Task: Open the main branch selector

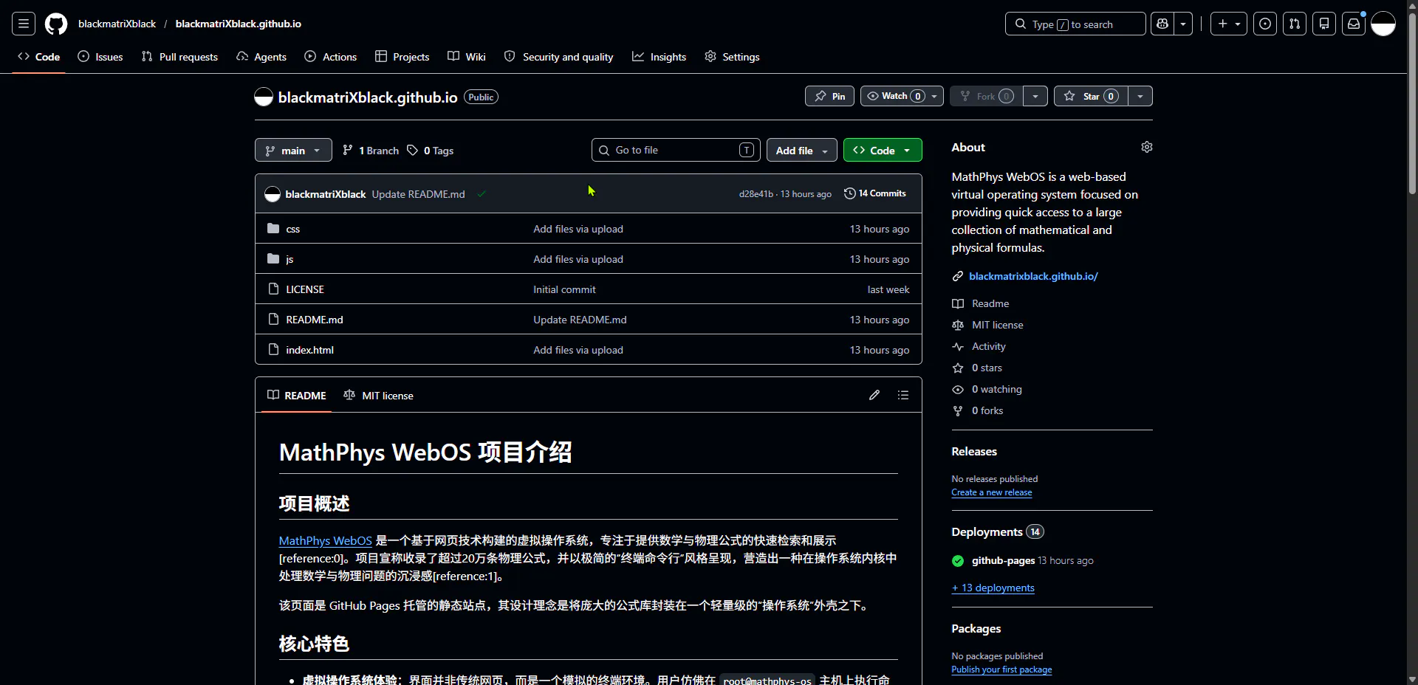Action: (293, 150)
